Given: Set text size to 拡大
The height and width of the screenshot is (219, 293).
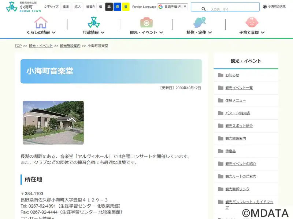Looking at the screenshot, I should coord(78,7).
